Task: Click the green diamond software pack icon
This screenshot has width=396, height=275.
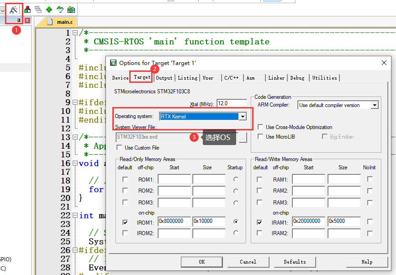Action: tap(49, 9)
